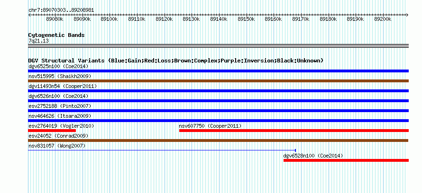Click the dgv6526n100 (Coe2014) label
Screen dimensions: 422x193
pos(58,96)
